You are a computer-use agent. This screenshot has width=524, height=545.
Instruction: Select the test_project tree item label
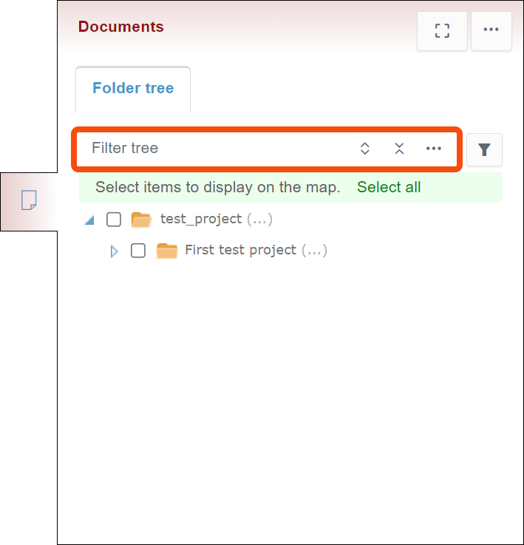pyautogui.click(x=201, y=219)
